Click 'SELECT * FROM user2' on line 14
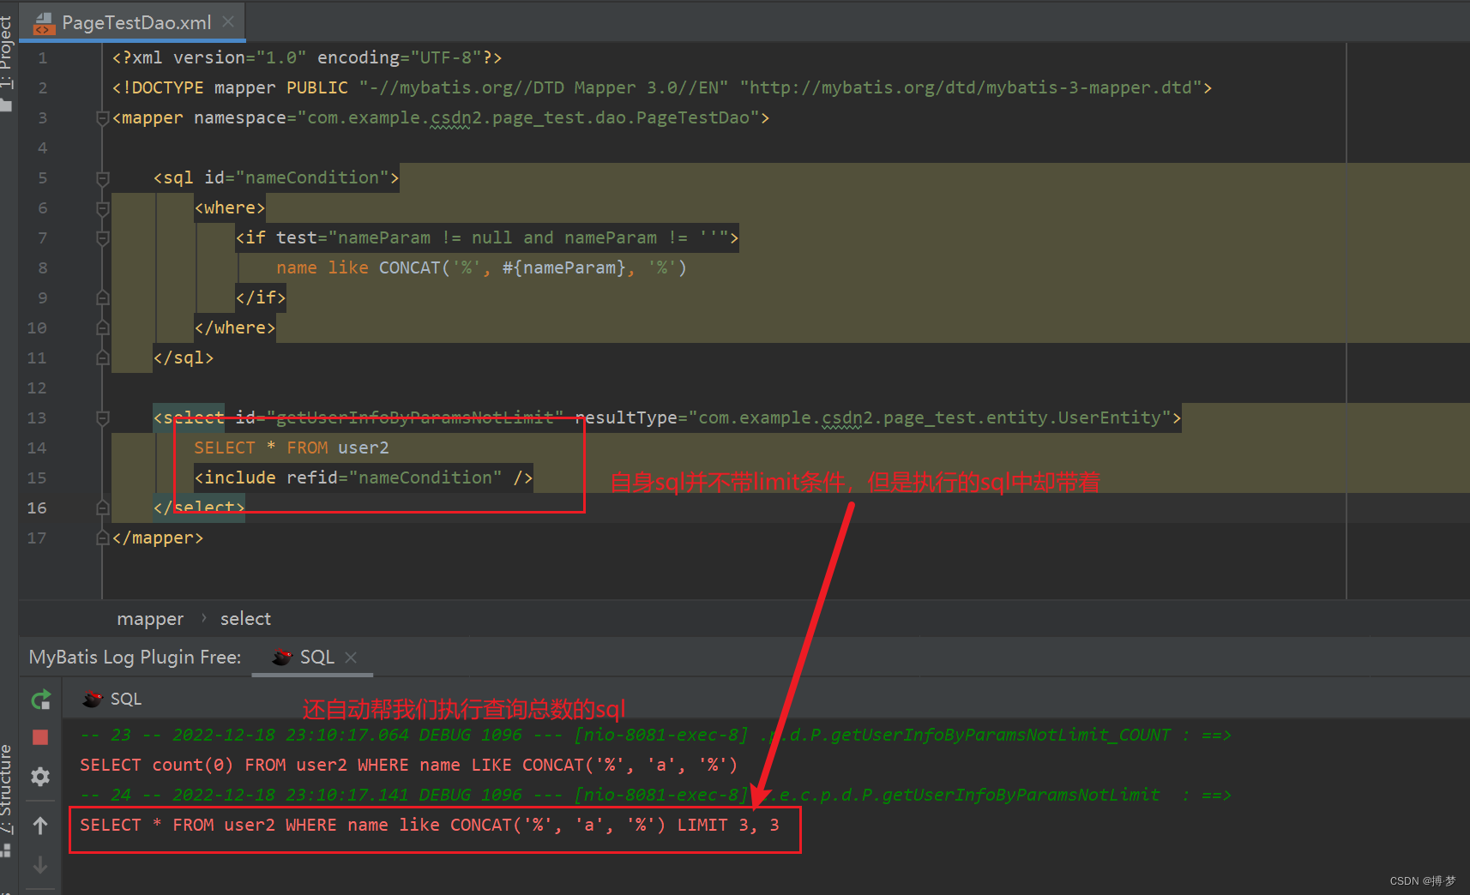 (x=292, y=447)
